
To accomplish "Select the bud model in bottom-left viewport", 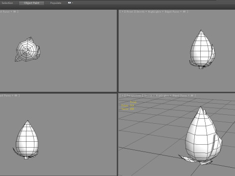I will tap(27, 142).
